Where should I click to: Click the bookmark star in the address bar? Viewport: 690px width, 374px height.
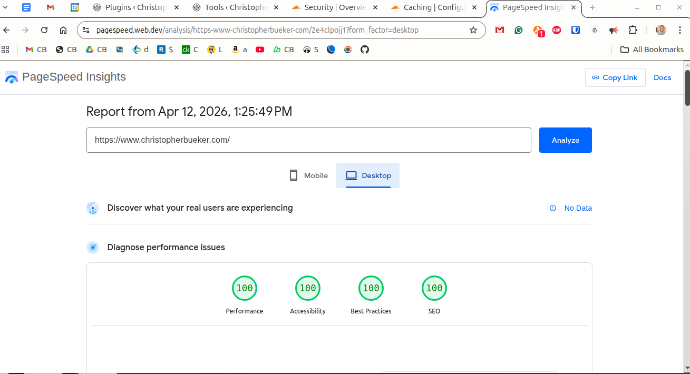pyautogui.click(x=473, y=30)
